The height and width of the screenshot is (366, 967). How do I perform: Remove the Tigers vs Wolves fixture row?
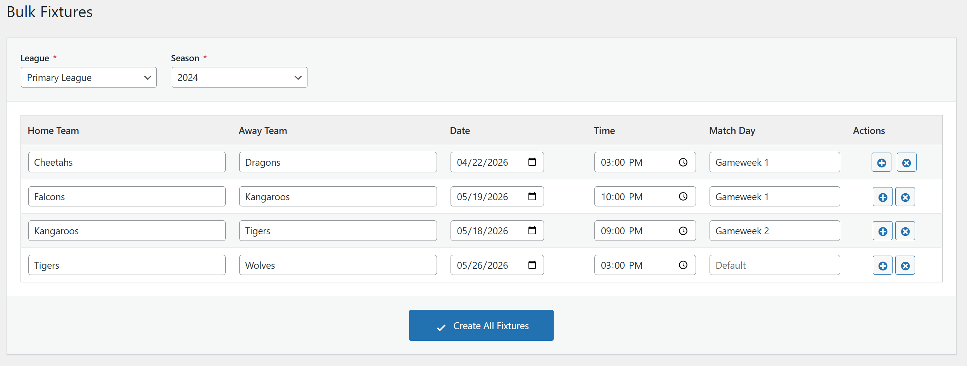(905, 265)
